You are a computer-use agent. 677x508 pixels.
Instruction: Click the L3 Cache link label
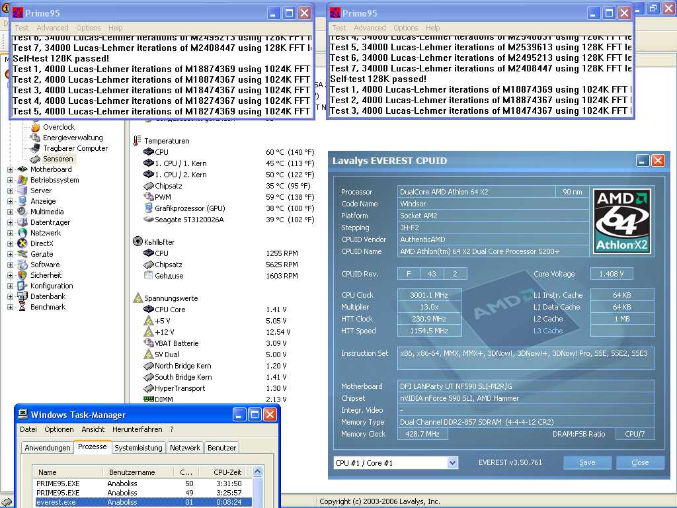[x=548, y=331]
